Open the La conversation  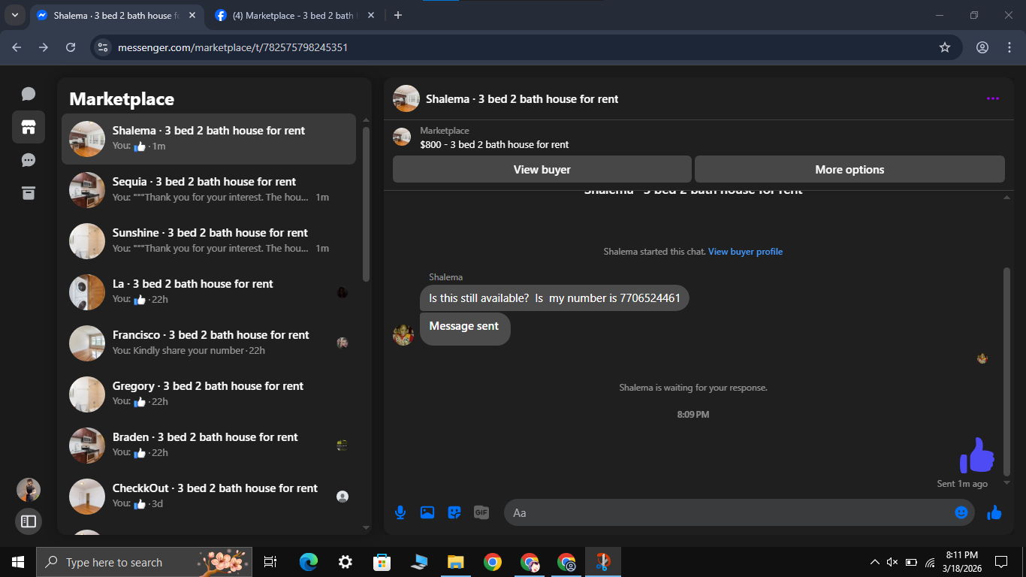[x=209, y=292]
